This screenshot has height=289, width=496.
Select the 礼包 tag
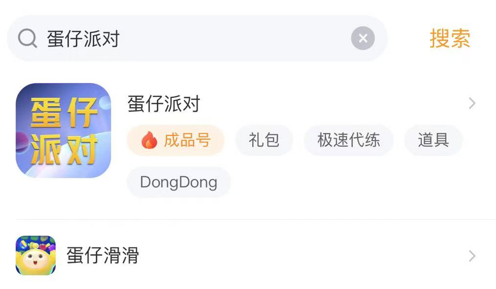pos(264,140)
